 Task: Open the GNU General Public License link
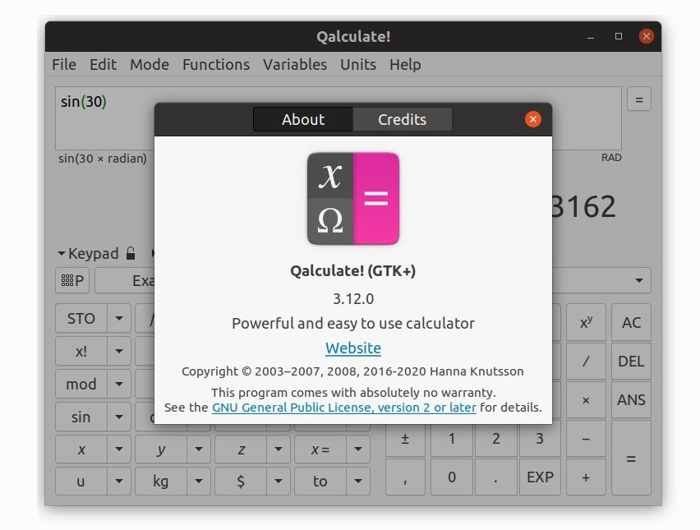click(x=343, y=407)
